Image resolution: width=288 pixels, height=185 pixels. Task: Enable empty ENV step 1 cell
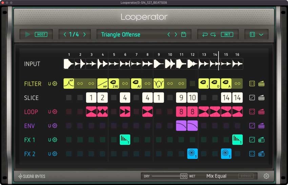[69, 126]
